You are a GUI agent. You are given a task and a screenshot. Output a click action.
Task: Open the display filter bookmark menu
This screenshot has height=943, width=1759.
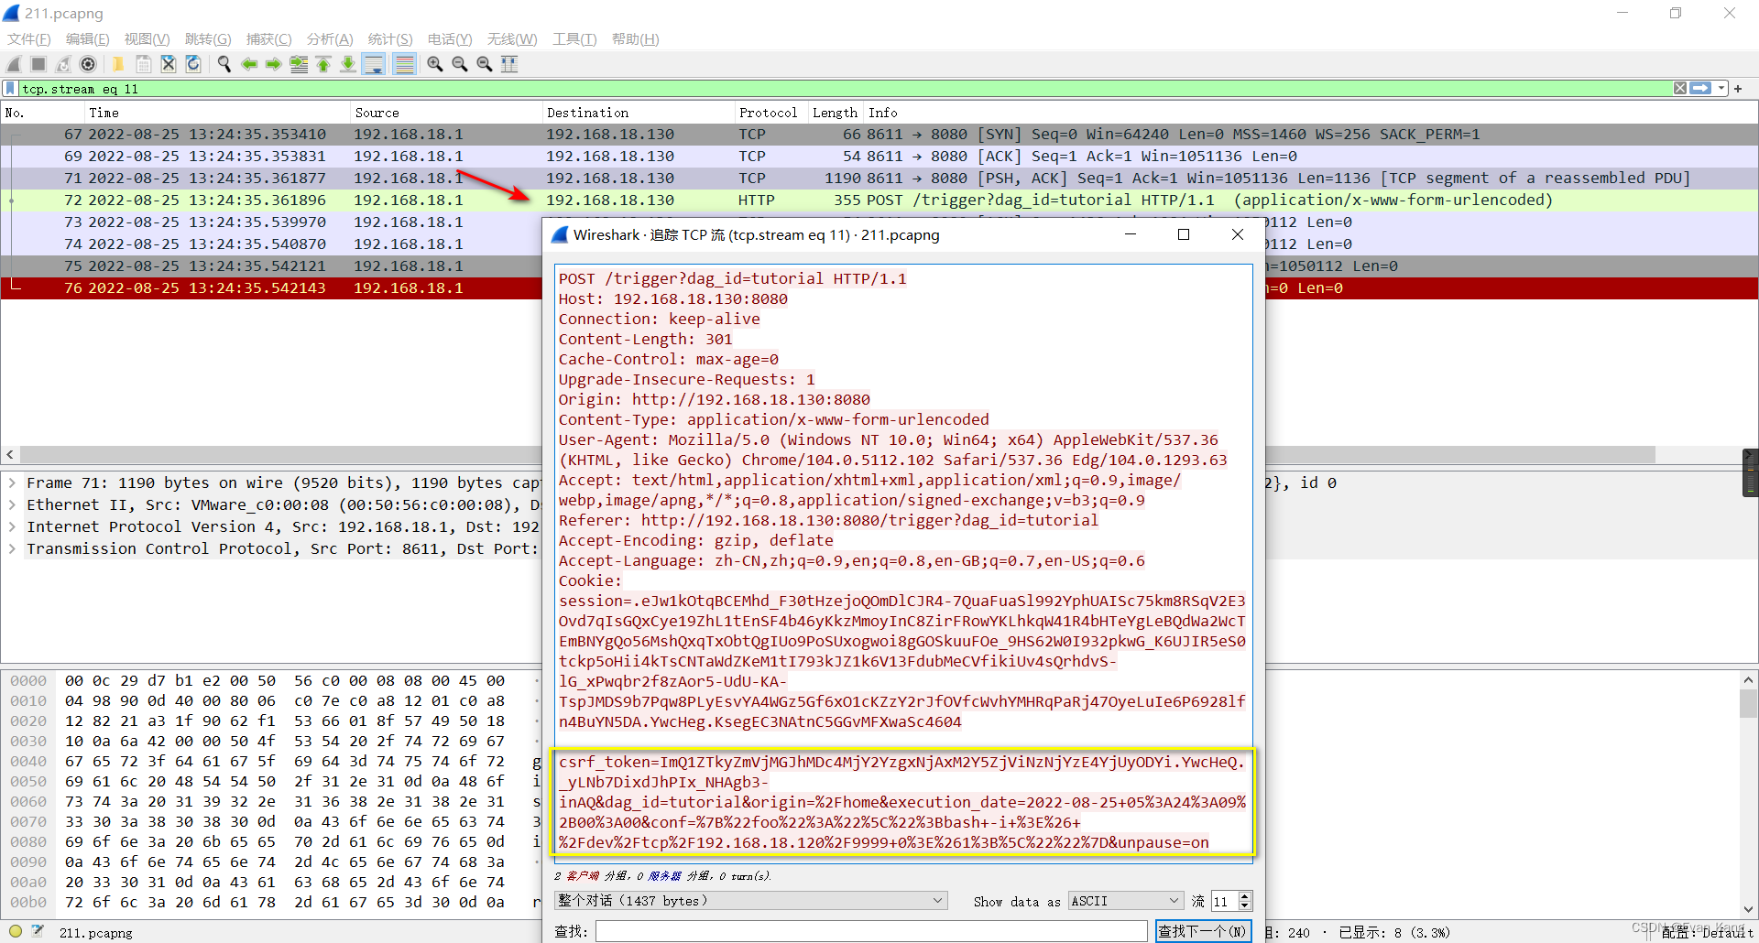[10, 89]
